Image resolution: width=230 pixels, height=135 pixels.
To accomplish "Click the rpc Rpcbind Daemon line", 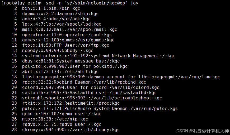I will [x=84, y=82].
